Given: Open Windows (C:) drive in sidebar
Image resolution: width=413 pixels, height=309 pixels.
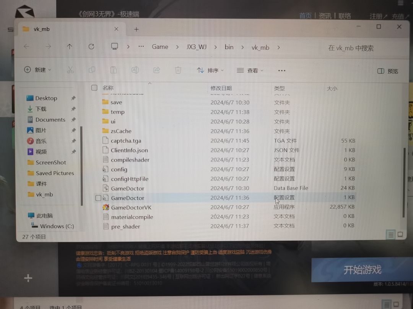Looking at the screenshot, I should click(57, 226).
